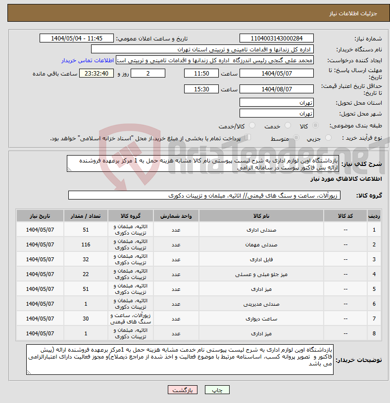The image size is (390, 403).
Task: Click the announcement date field 1404/05/04 - 11:45
Action: coord(77,39)
